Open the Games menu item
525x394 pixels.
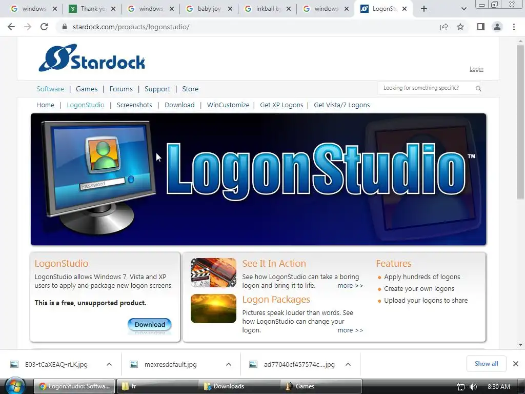click(x=87, y=89)
